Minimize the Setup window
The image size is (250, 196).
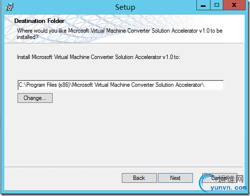[203, 5]
